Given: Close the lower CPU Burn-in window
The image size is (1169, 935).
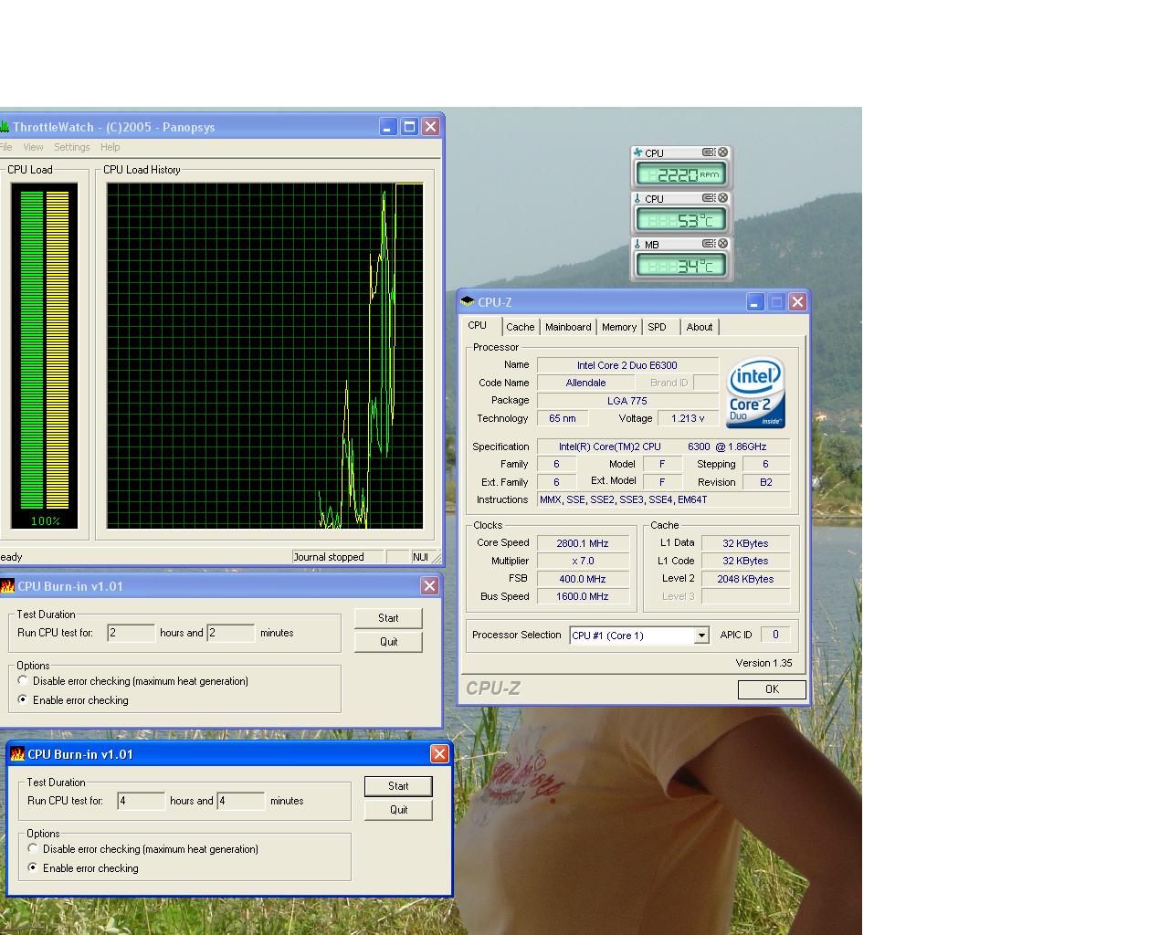Looking at the screenshot, I should [x=439, y=753].
